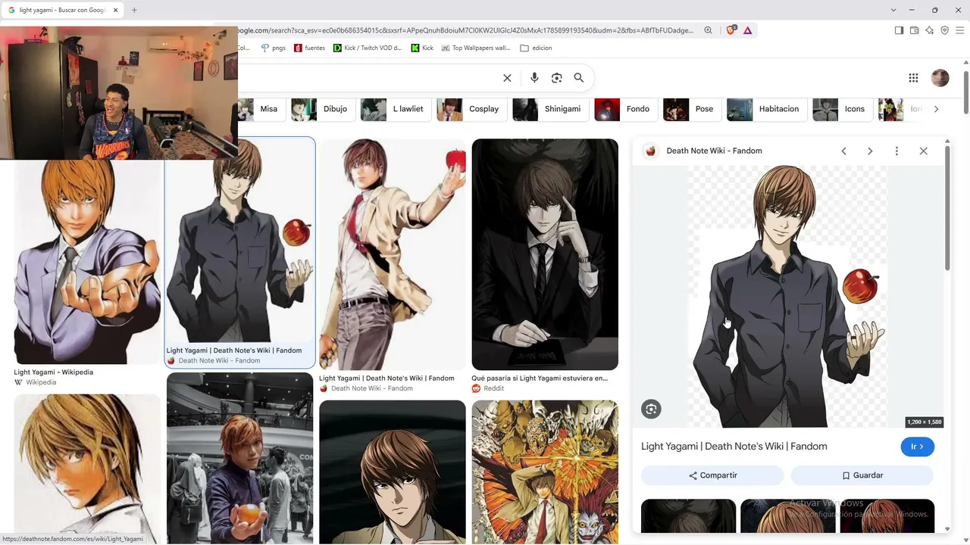
Task: Open the three-dot options in the preview panel
Action: coord(896,151)
